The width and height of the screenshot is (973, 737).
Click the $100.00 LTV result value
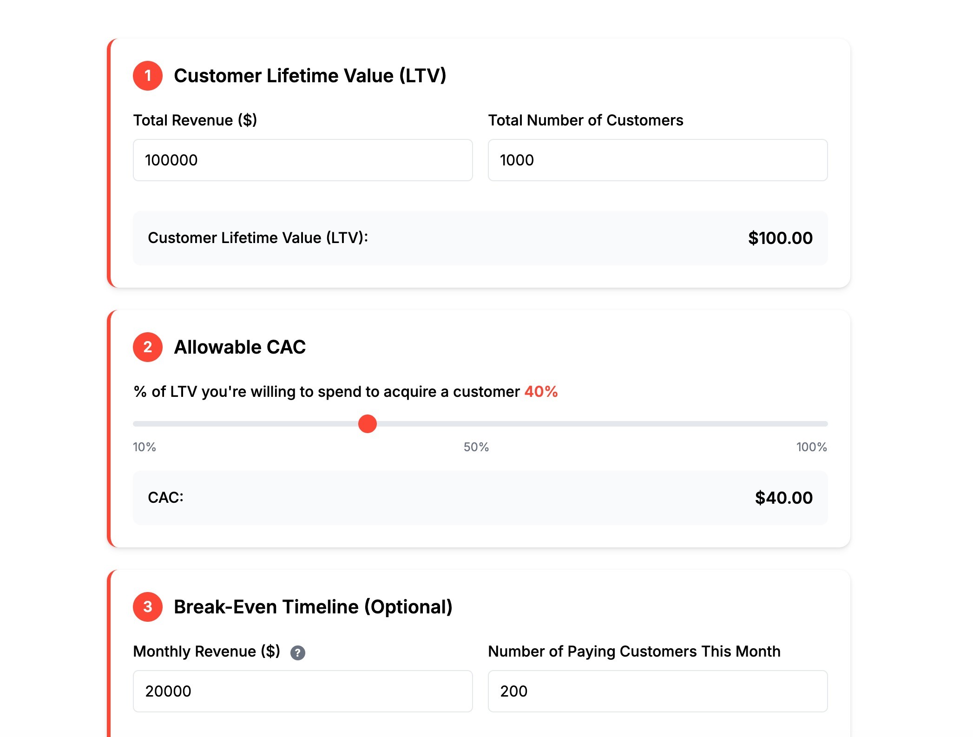tap(780, 238)
